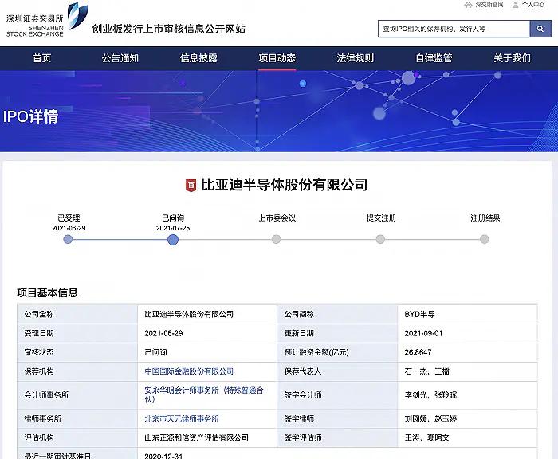558x459 pixels.
Task: Click the 公司全称 label cell
Action: (x=77, y=315)
